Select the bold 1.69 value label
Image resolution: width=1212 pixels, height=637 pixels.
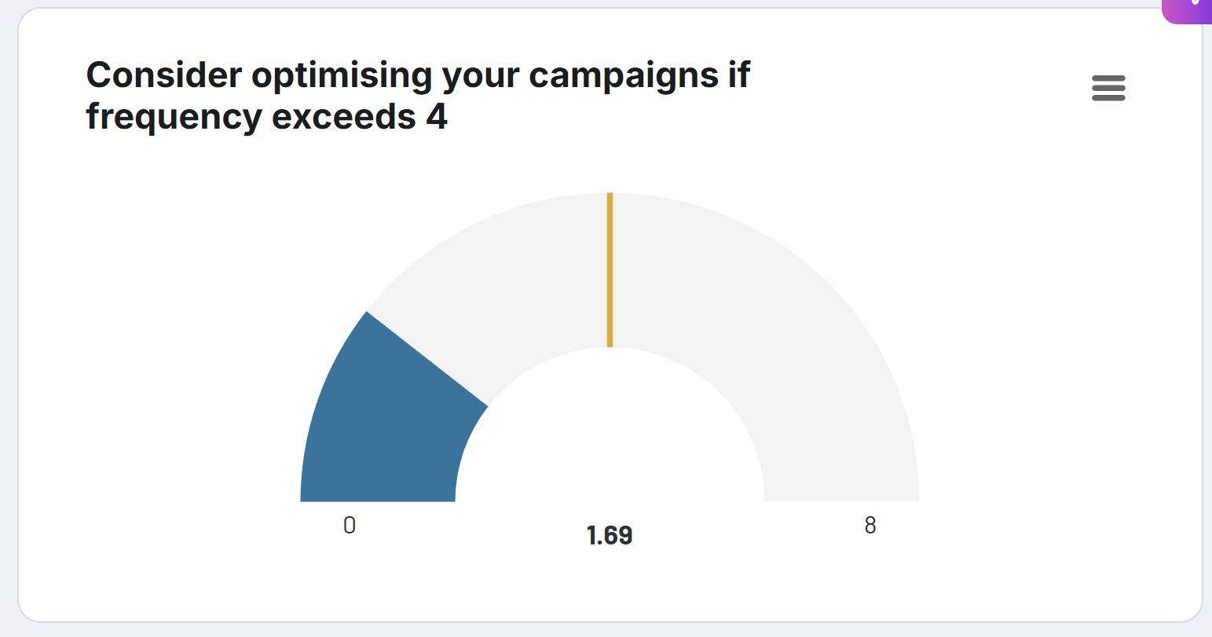tap(610, 535)
